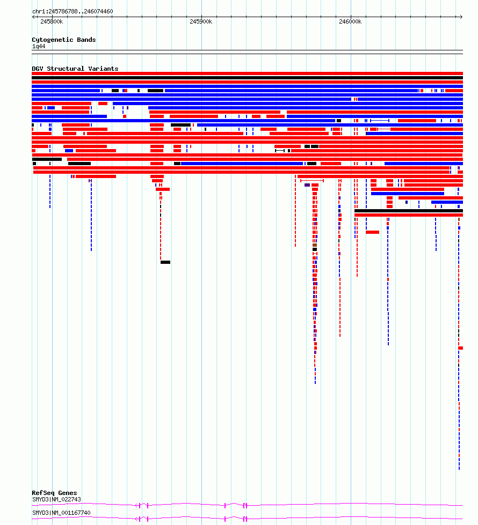Image resolution: width=478 pixels, height=525 pixels.
Task: Open the SMYD3|NM_001167740 gene label
Action: pos(61,513)
